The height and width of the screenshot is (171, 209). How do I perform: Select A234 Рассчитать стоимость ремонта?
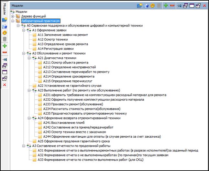click(82, 109)
